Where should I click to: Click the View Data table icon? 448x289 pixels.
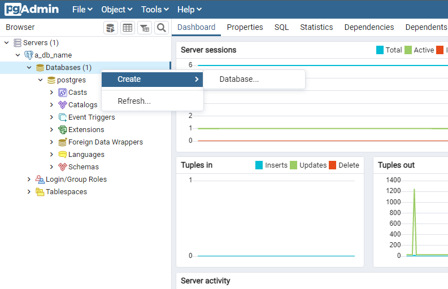click(x=128, y=28)
